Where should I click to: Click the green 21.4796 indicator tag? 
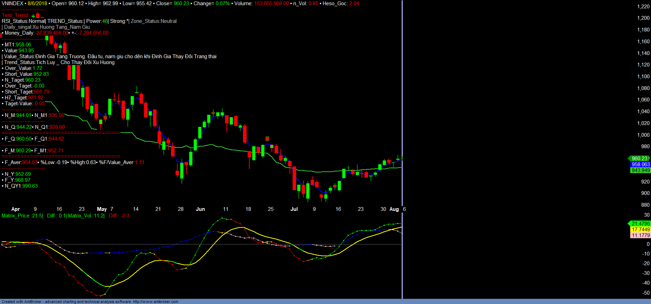[x=640, y=224]
